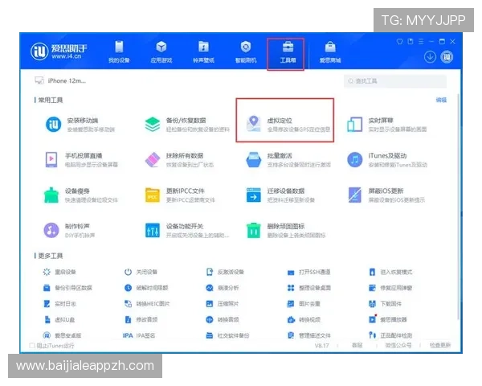This screenshot has width=482, height=386.
Task: Open the IPA签名 signing tool
Action: [139, 335]
